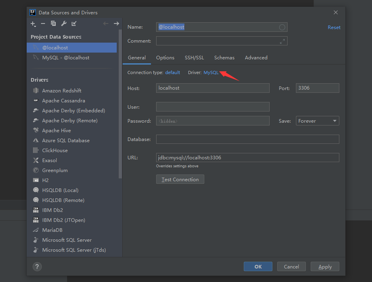Select the Azure SQL Database driver
Image resolution: width=372 pixels, height=282 pixels.
72,141
